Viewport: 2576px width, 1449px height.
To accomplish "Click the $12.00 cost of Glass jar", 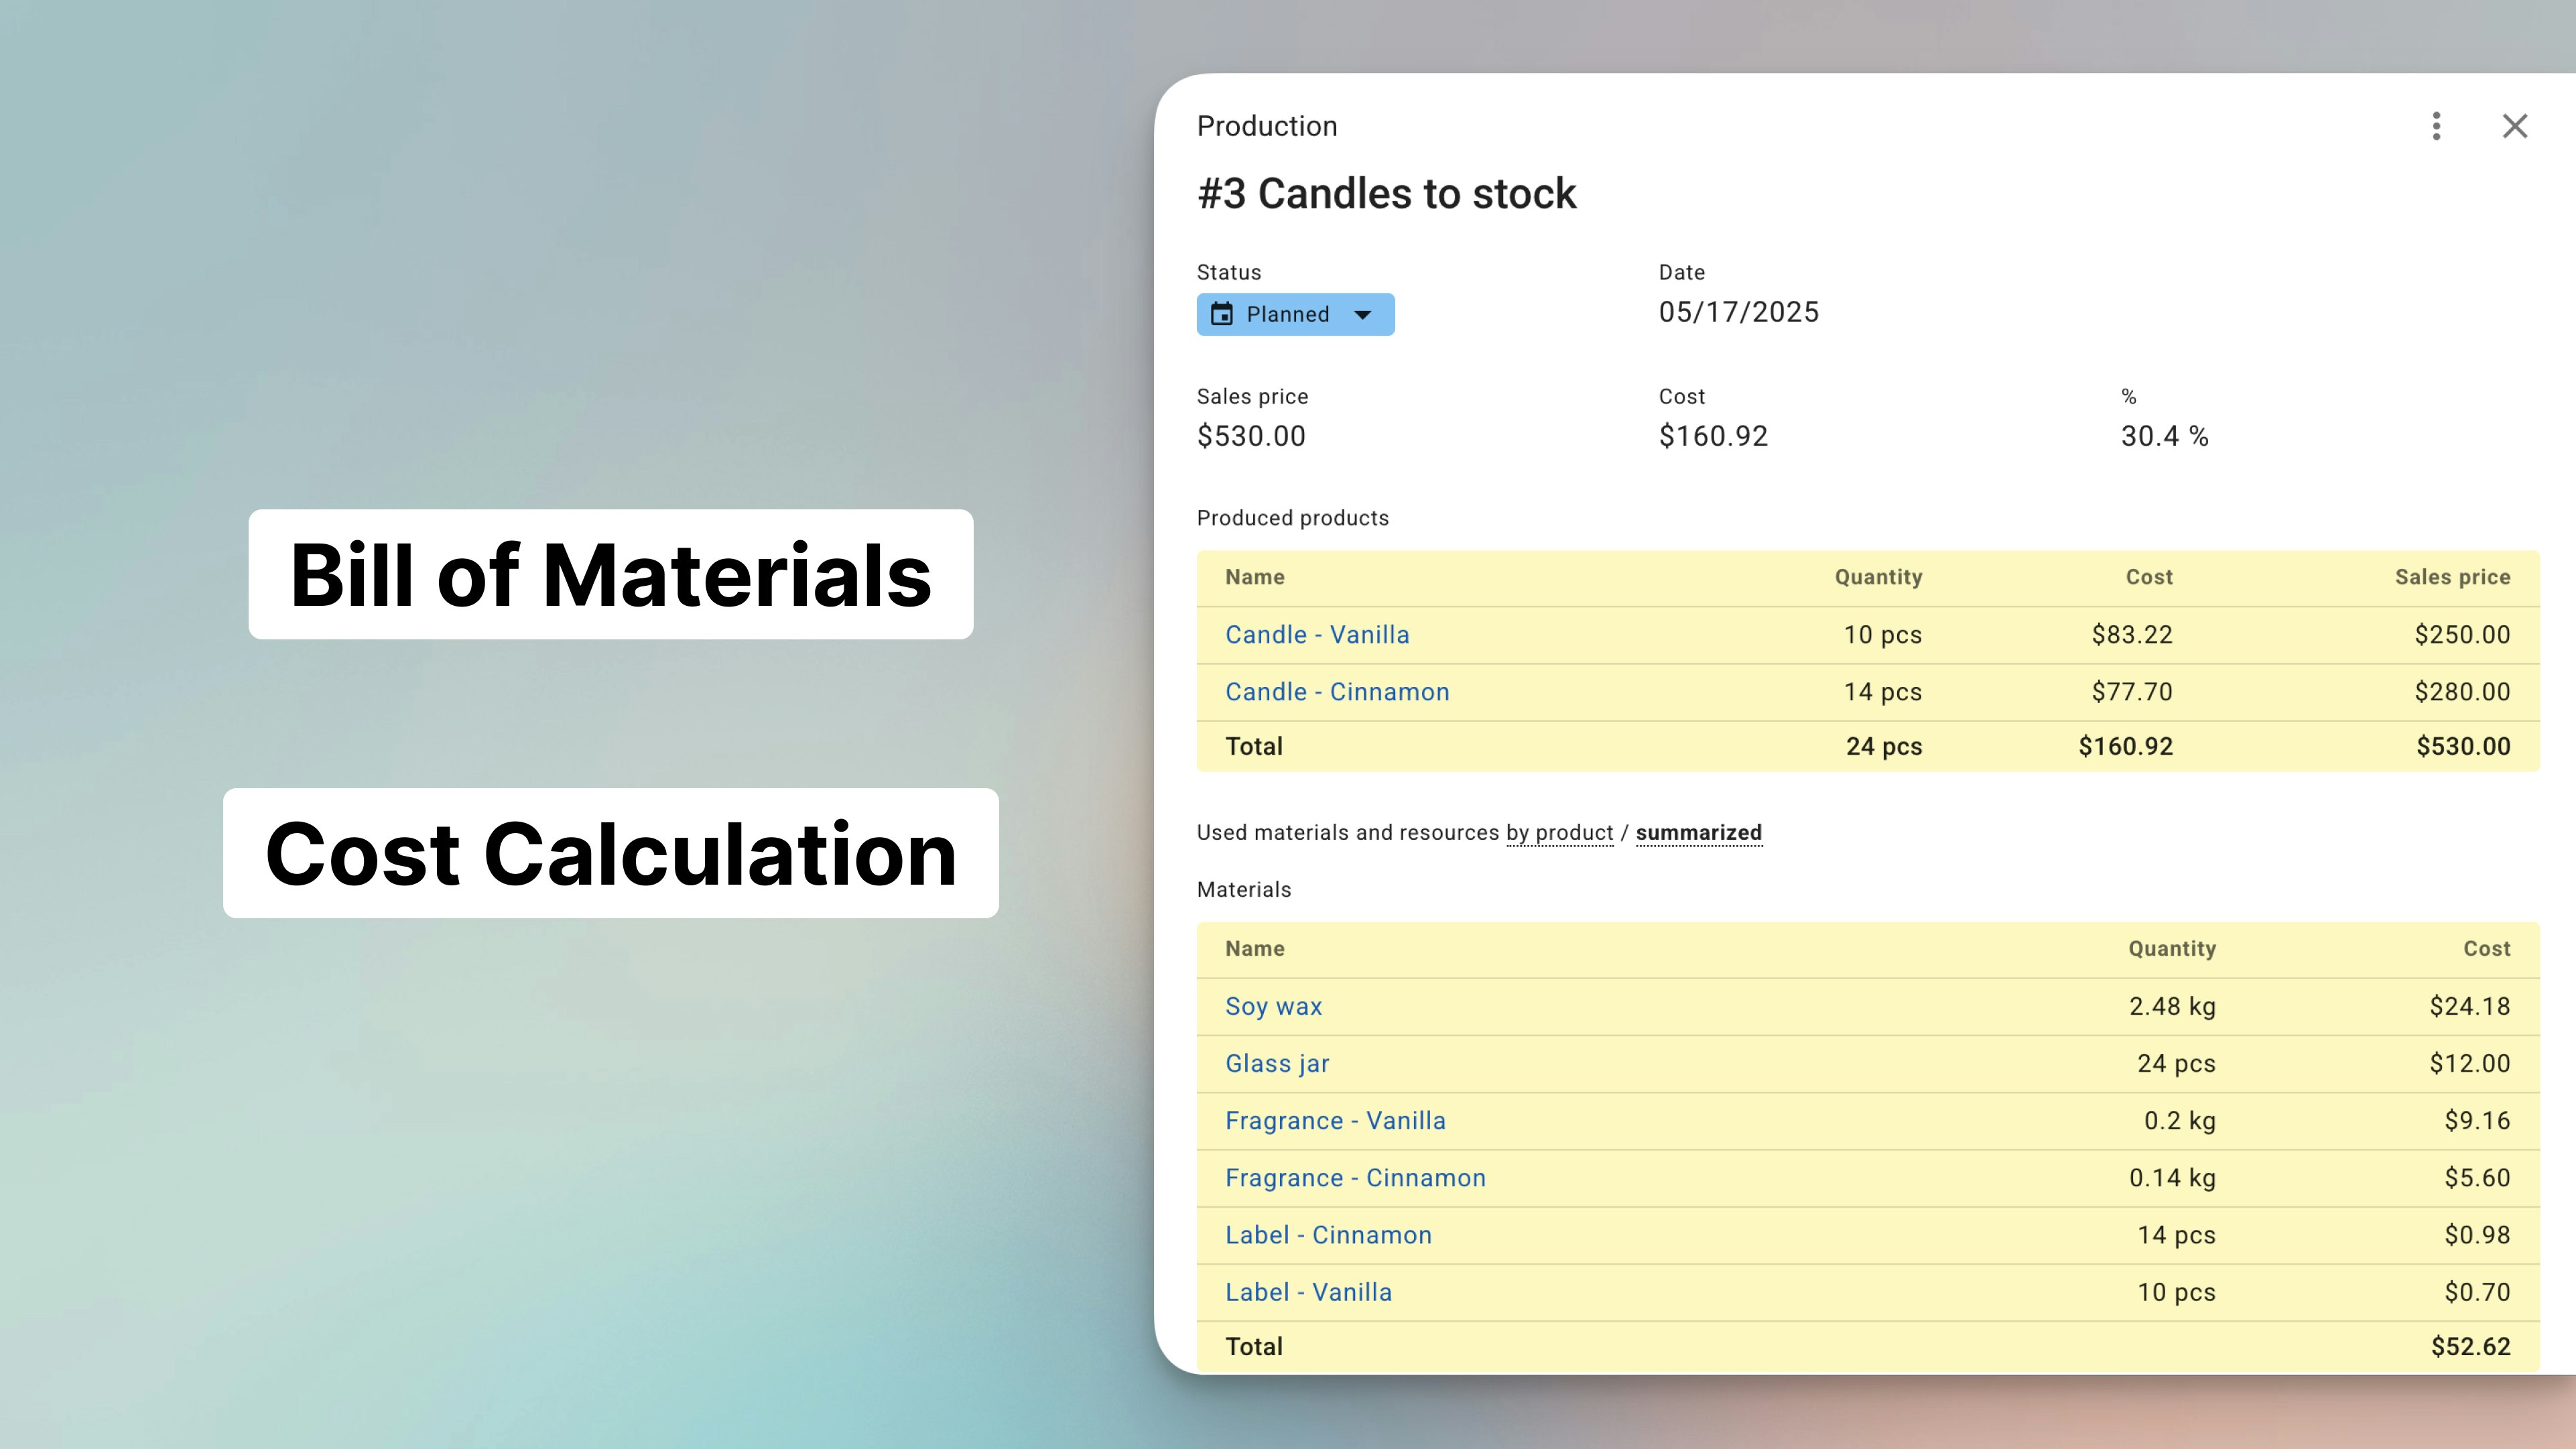I will pyautogui.click(x=2470, y=1064).
